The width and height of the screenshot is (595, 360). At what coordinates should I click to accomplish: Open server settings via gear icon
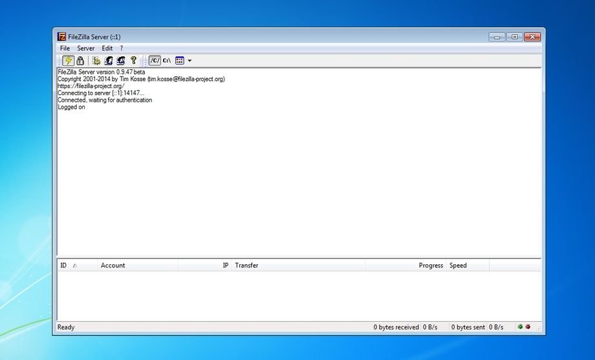[x=96, y=60]
